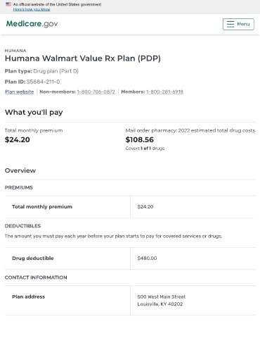Screen dimensions: 260x338
Task: Click the "Covers 1 of 1 drugs" text
Action: tap(145, 149)
